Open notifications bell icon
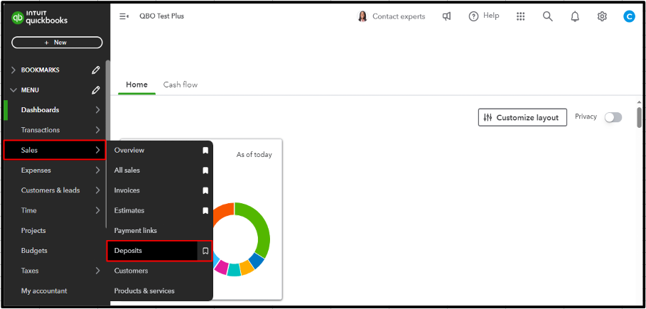Screen dimensions: 646x309 575,16
